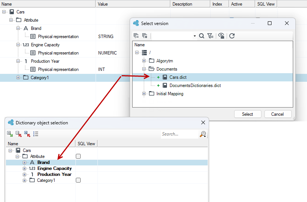Image resolution: width=307 pixels, height=202 pixels.
Task: Click the Cancel button
Action: (277, 114)
